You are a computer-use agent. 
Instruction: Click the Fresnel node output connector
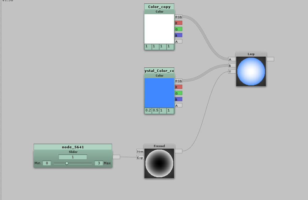pyautogui.click(x=178, y=151)
